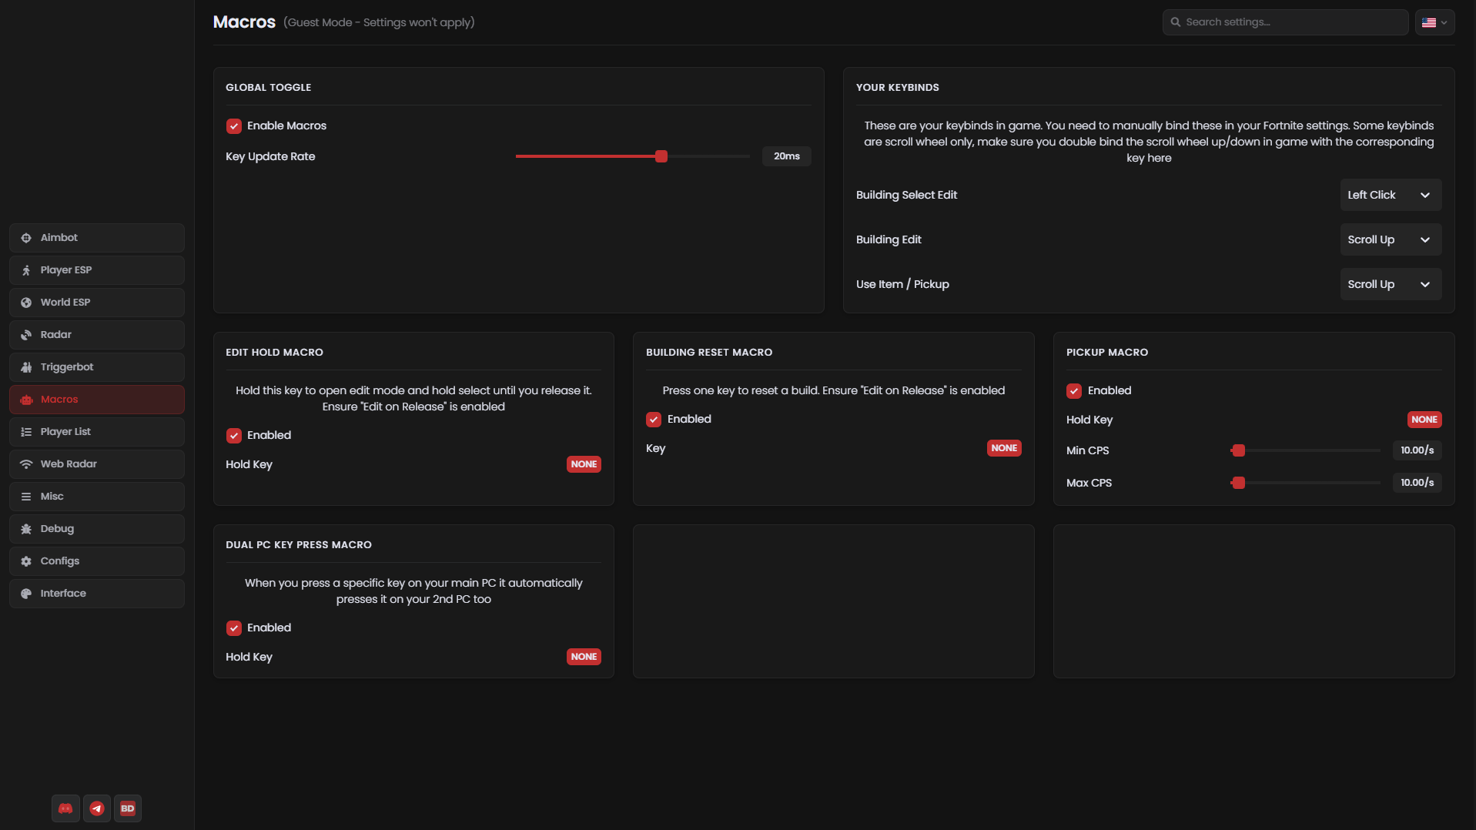This screenshot has width=1476, height=830.
Task: Click the Configs gear icon
Action: pyautogui.click(x=26, y=561)
